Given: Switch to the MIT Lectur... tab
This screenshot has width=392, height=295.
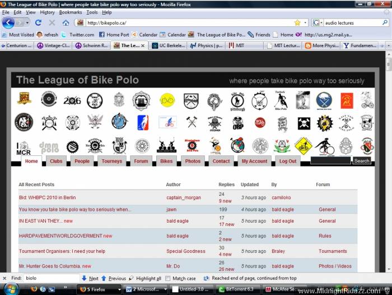Looking at the screenshot, I should [x=283, y=45].
